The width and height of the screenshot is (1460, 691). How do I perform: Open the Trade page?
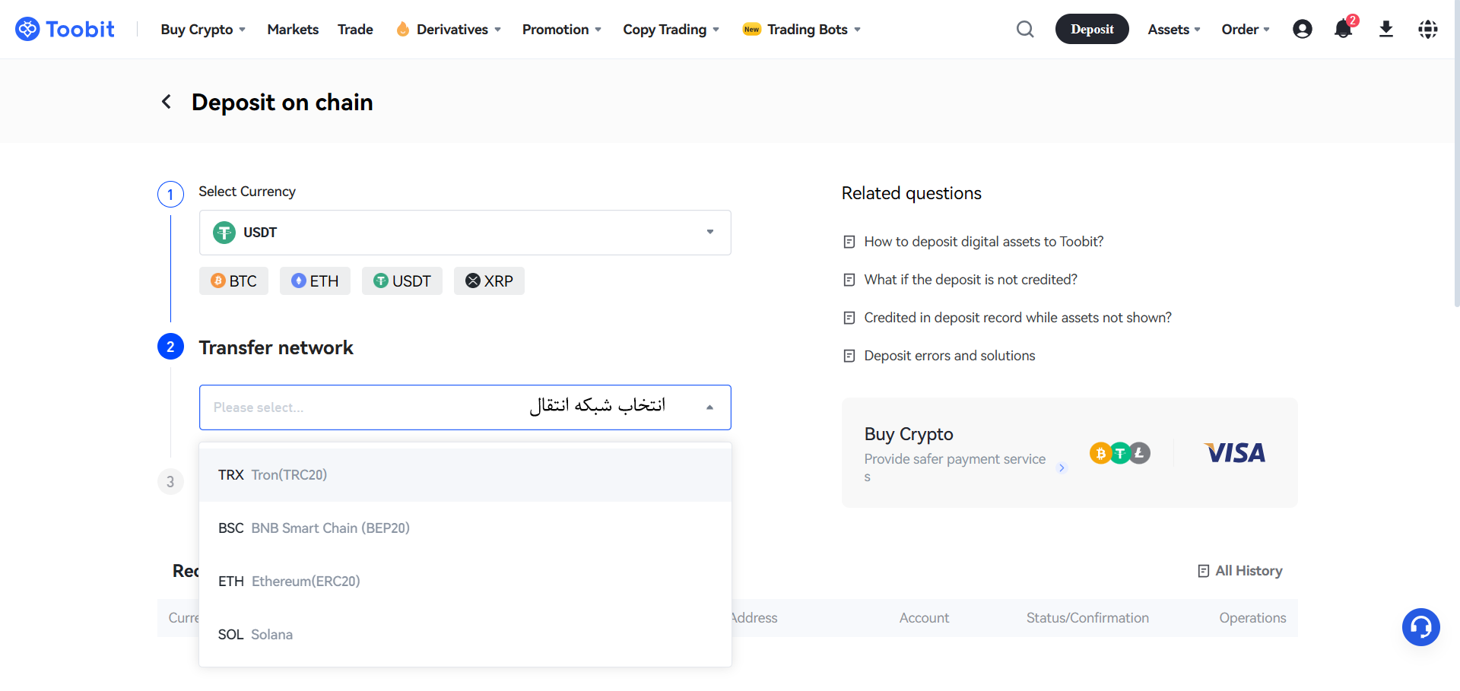[x=355, y=29]
